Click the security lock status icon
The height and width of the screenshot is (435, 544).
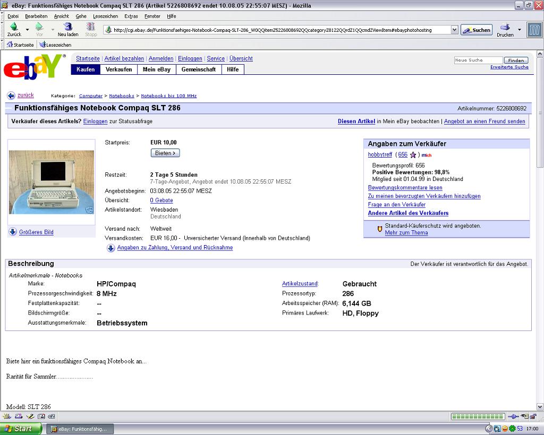[x=533, y=416]
